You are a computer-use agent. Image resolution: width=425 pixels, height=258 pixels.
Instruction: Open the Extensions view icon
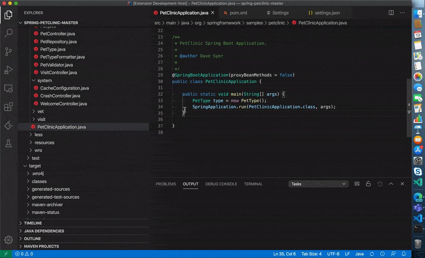pos(8,107)
